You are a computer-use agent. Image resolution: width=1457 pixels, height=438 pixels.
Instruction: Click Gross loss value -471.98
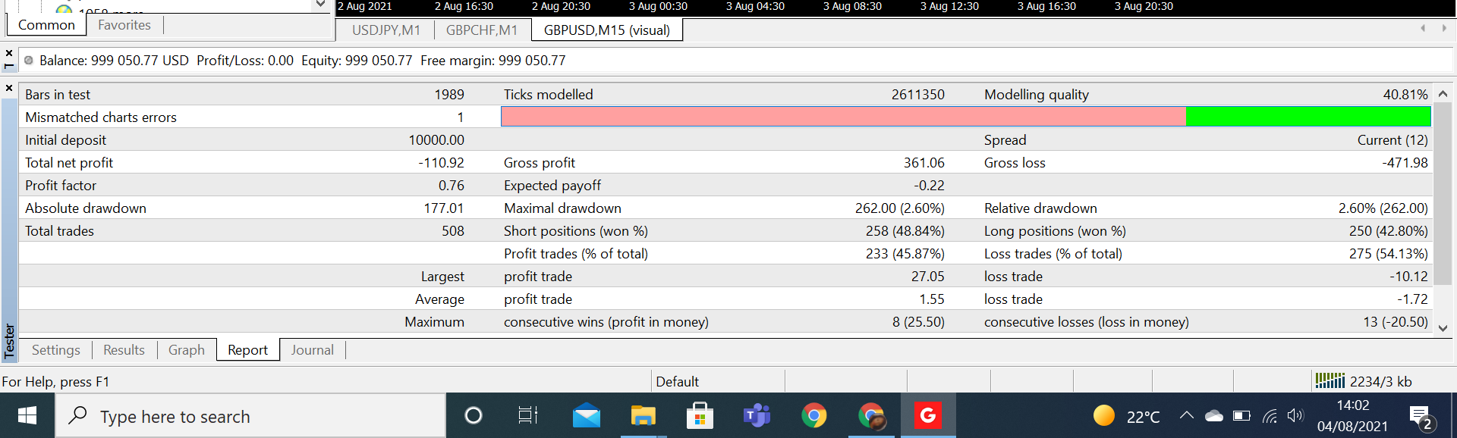(1405, 163)
